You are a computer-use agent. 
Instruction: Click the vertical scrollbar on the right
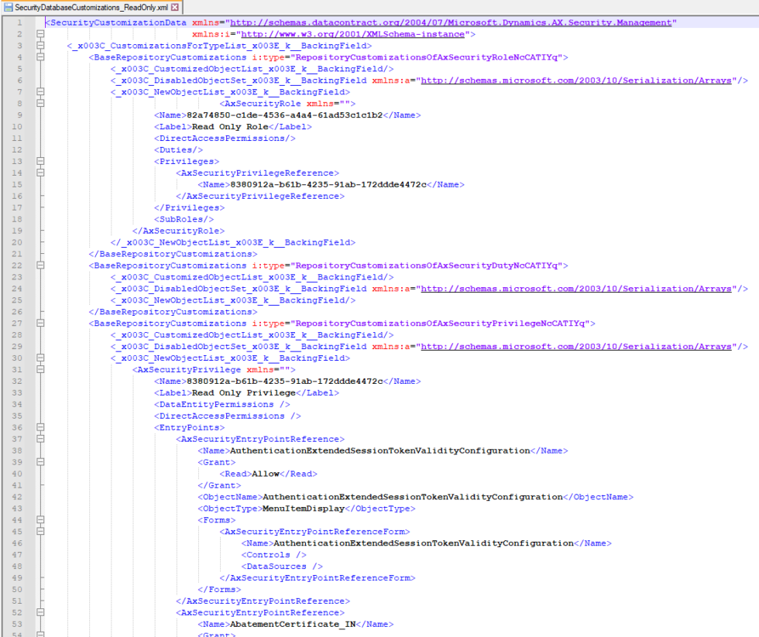pos(754,310)
